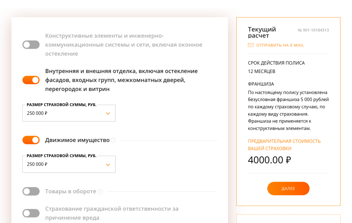
Task: Enable Конструктивные элементы и инженерно-коммуникационные системы coverage
Action: pos(31,45)
